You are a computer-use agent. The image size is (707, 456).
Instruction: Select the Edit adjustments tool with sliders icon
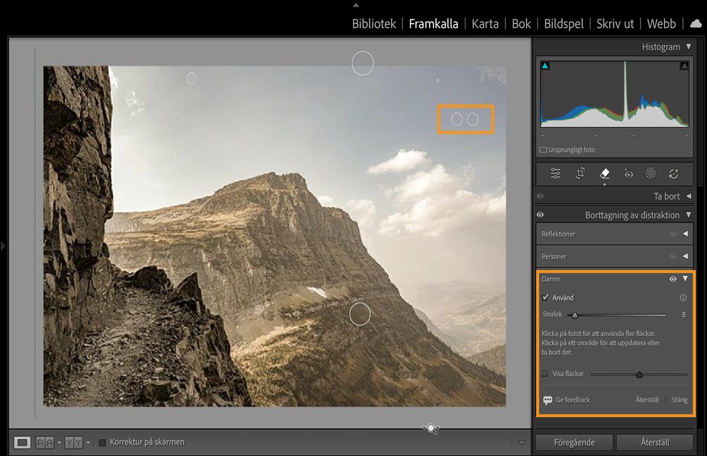pyautogui.click(x=554, y=173)
